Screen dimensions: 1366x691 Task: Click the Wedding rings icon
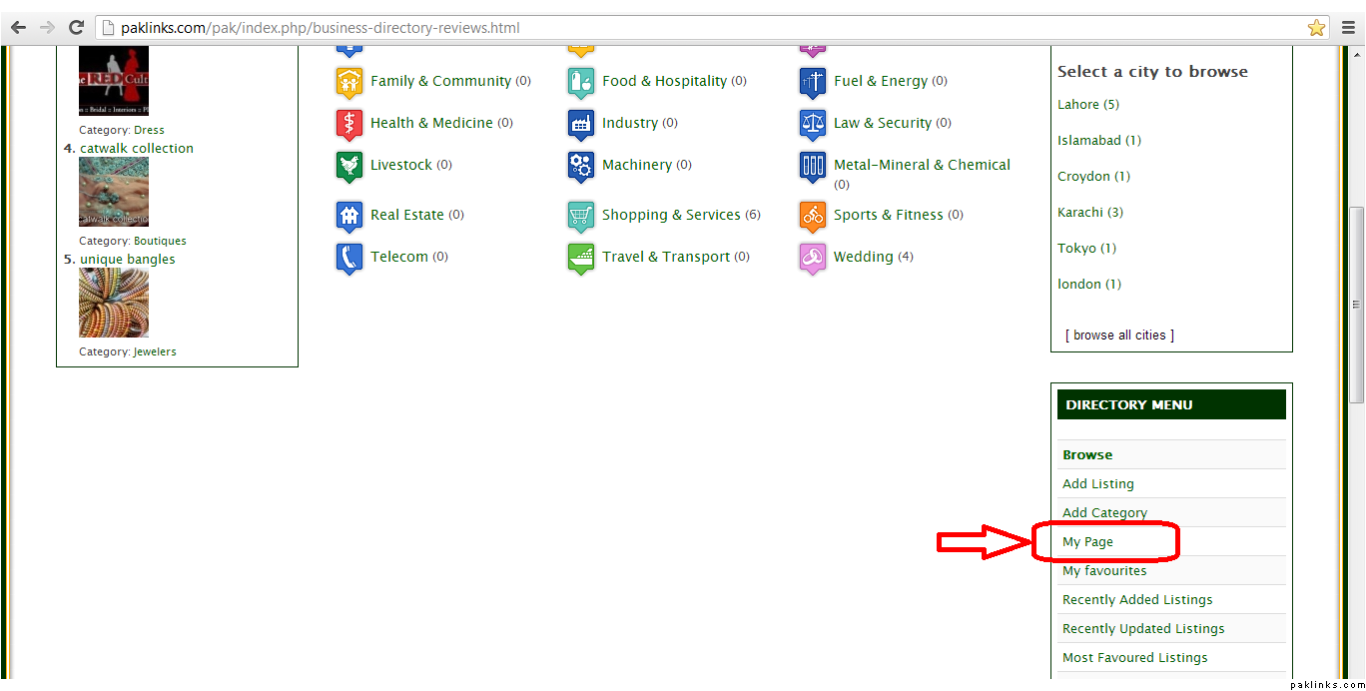click(x=813, y=258)
